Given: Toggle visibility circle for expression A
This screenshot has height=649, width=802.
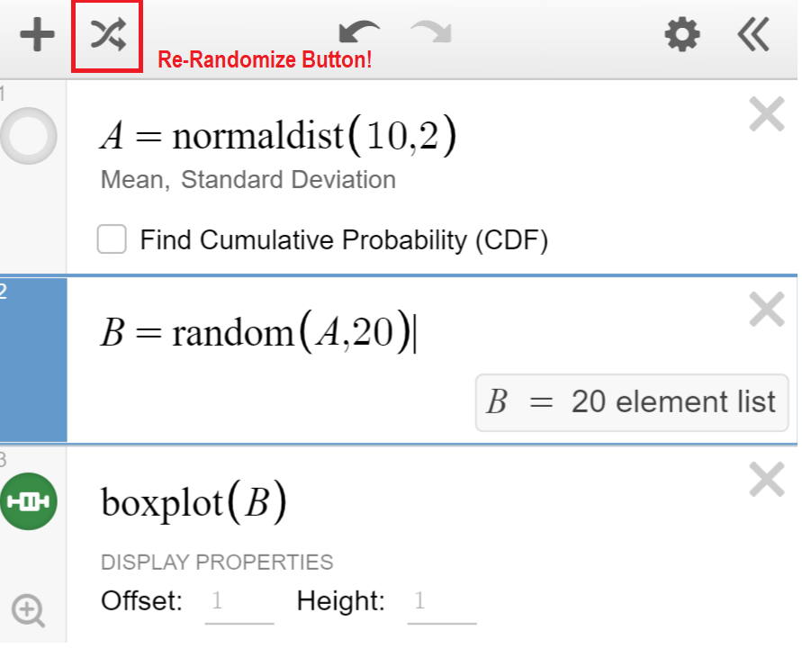Looking at the screenshot, I should (29, 136).
